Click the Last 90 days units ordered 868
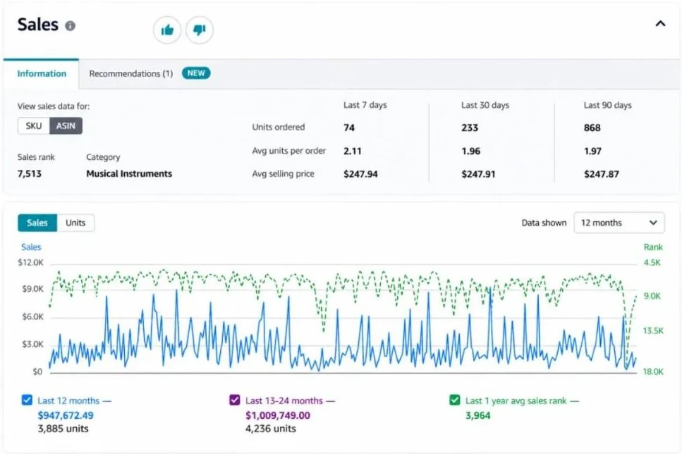The image size is (682, 454). point(592,128)
